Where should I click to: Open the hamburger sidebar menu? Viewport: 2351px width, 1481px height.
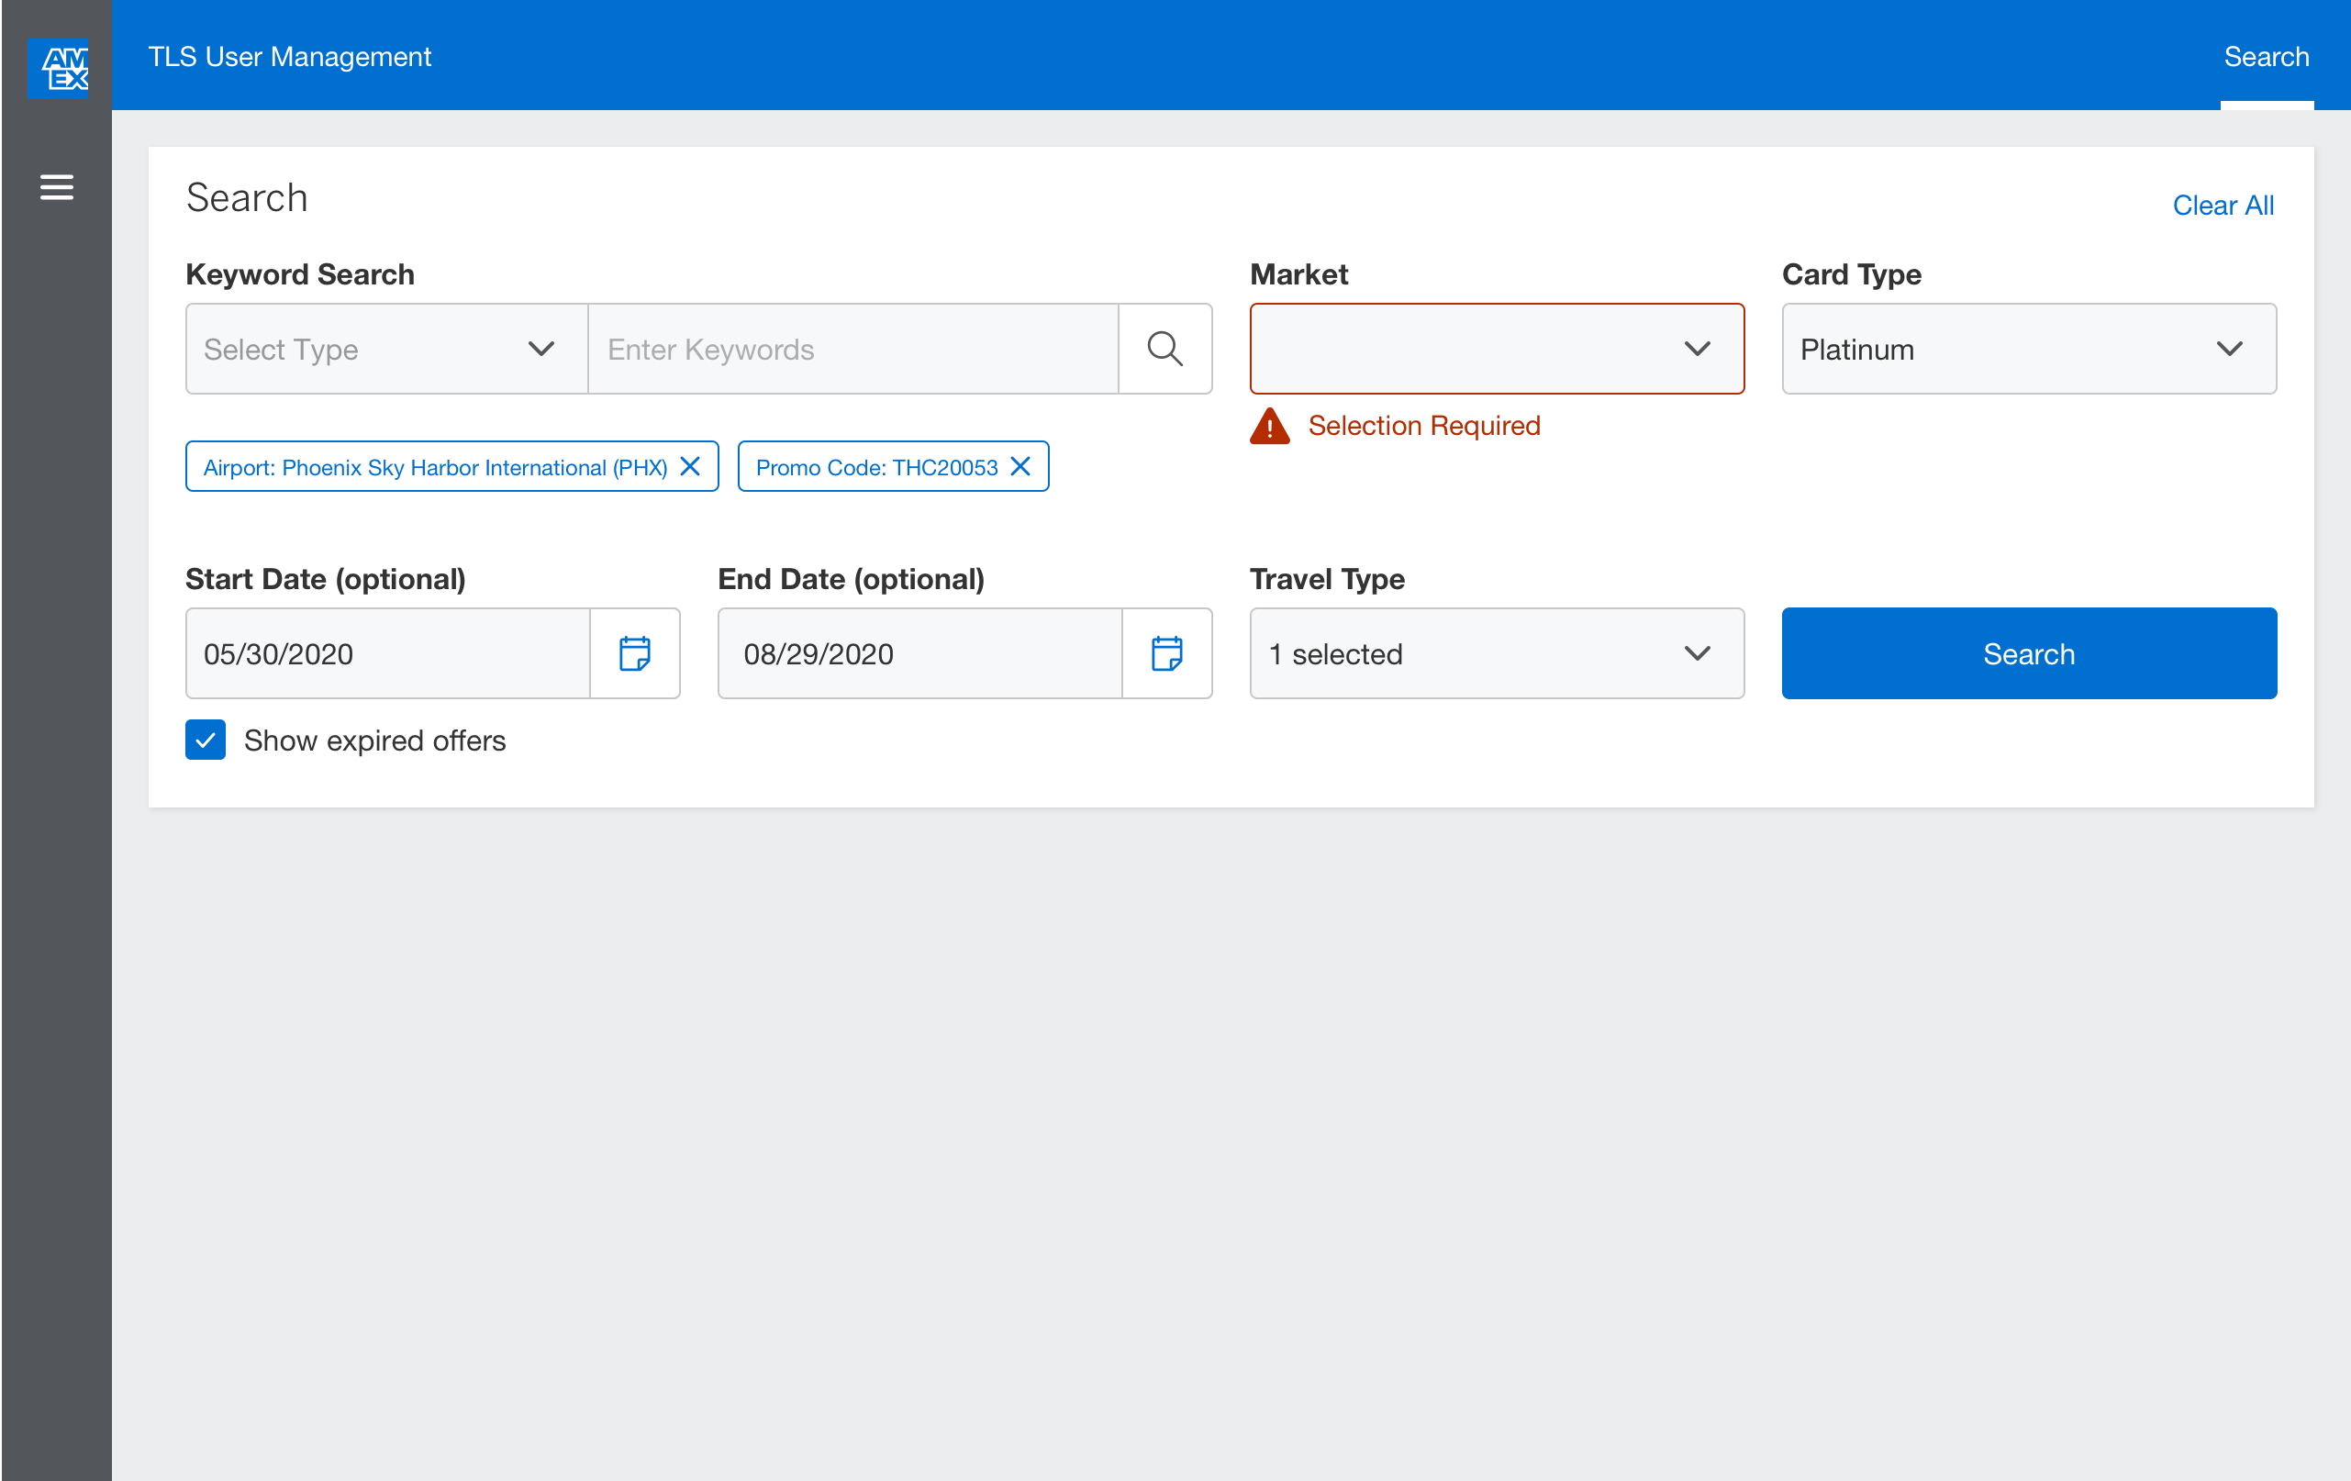tap(57, 186)
